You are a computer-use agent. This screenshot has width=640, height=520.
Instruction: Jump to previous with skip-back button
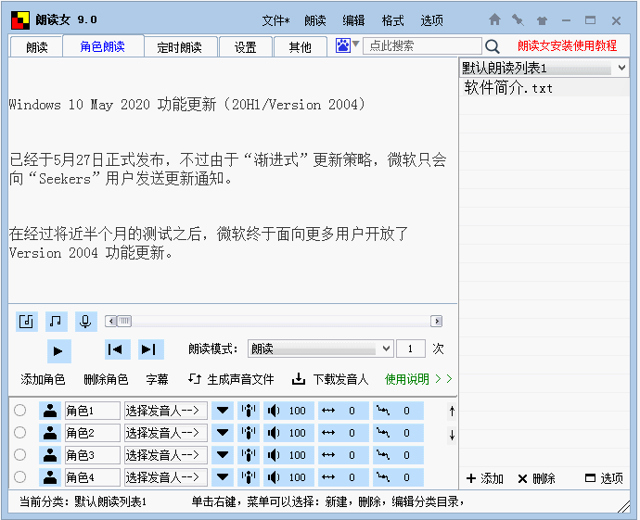pos(117,349)
